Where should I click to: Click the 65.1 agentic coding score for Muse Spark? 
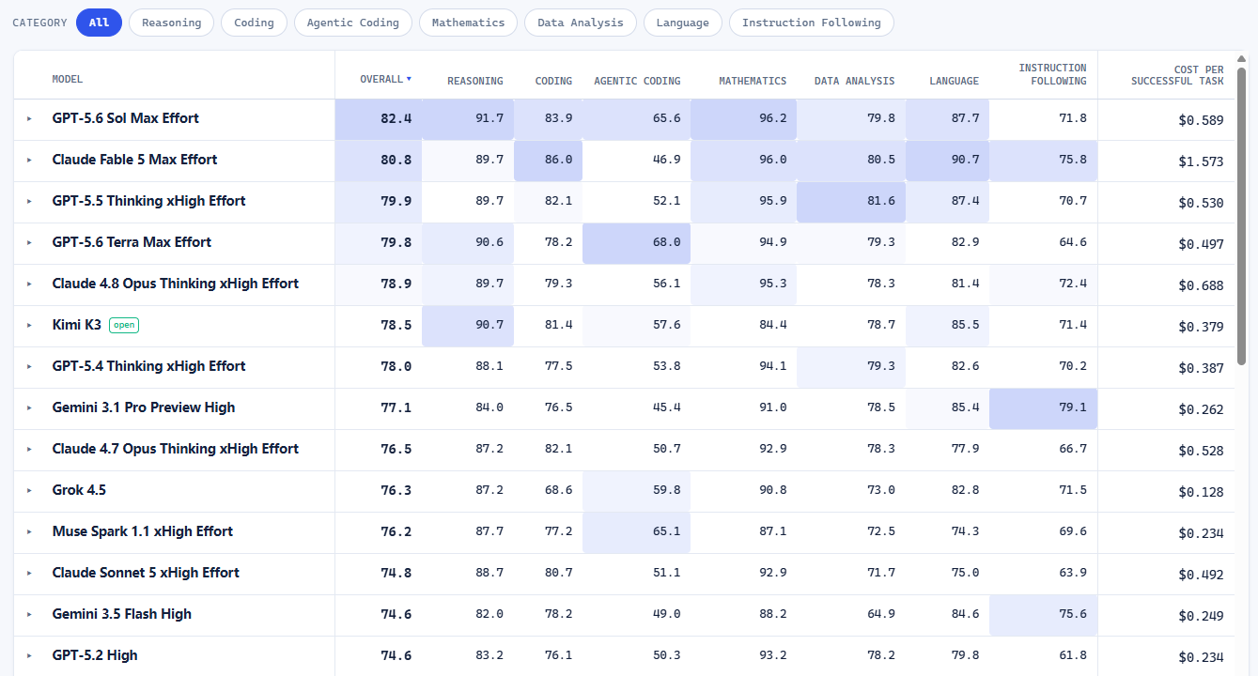(666, 531)
